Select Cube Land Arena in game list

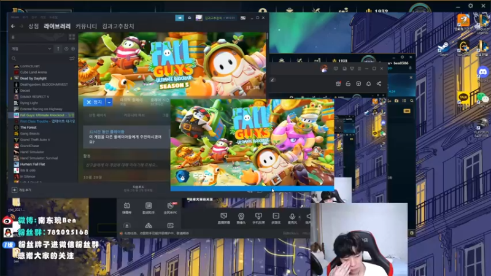point(33,72)
